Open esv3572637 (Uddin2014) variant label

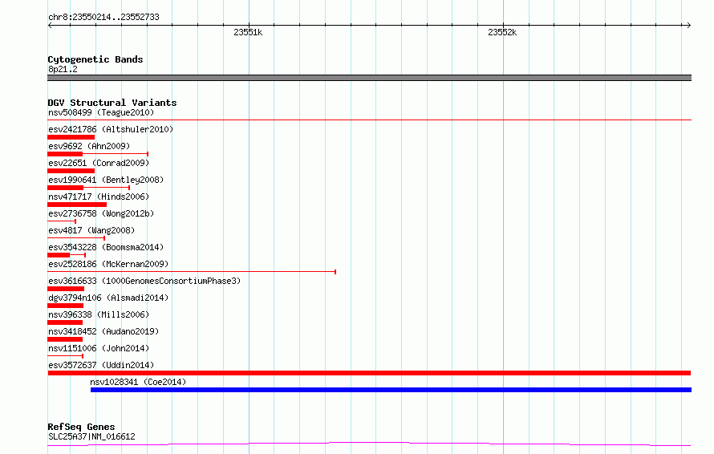pyautogui.click(x=101, y=365)
